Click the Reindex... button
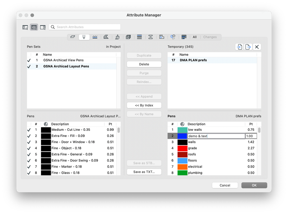The width and height of the screenshot is (288, 214). 144,82
